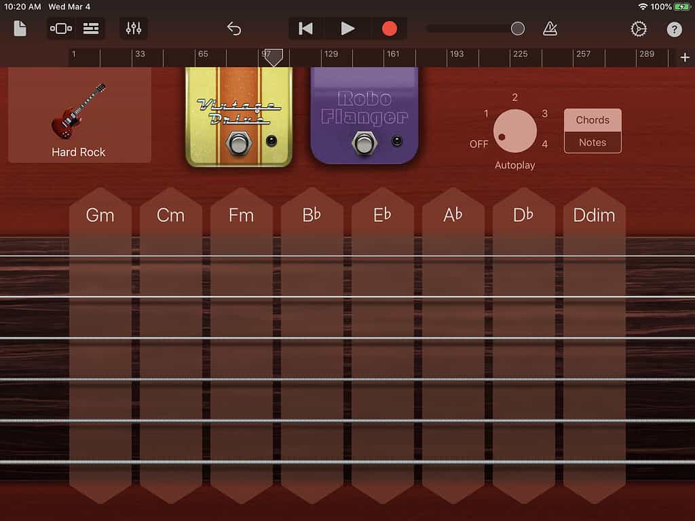Switch to the Tracks view
Viewport: 695px width, 521px height.
(x=91, y=28)
